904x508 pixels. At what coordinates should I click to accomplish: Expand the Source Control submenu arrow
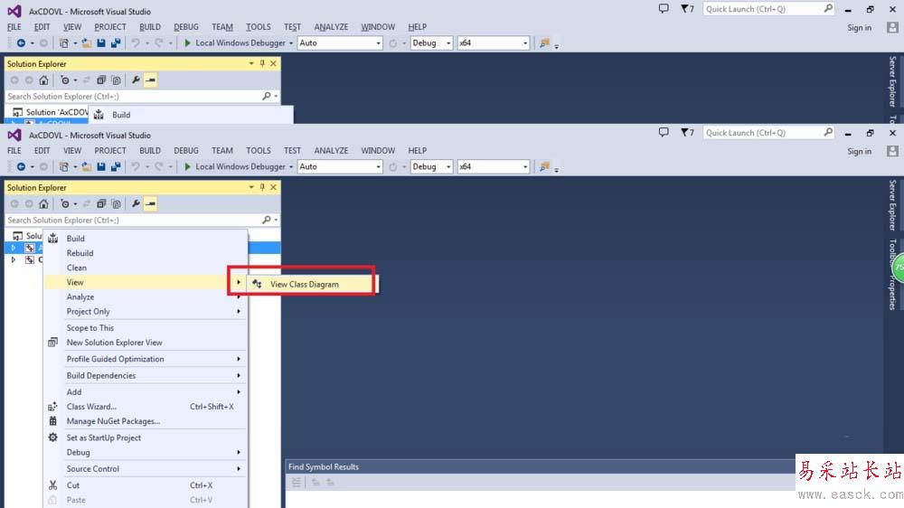pos(239,469)
